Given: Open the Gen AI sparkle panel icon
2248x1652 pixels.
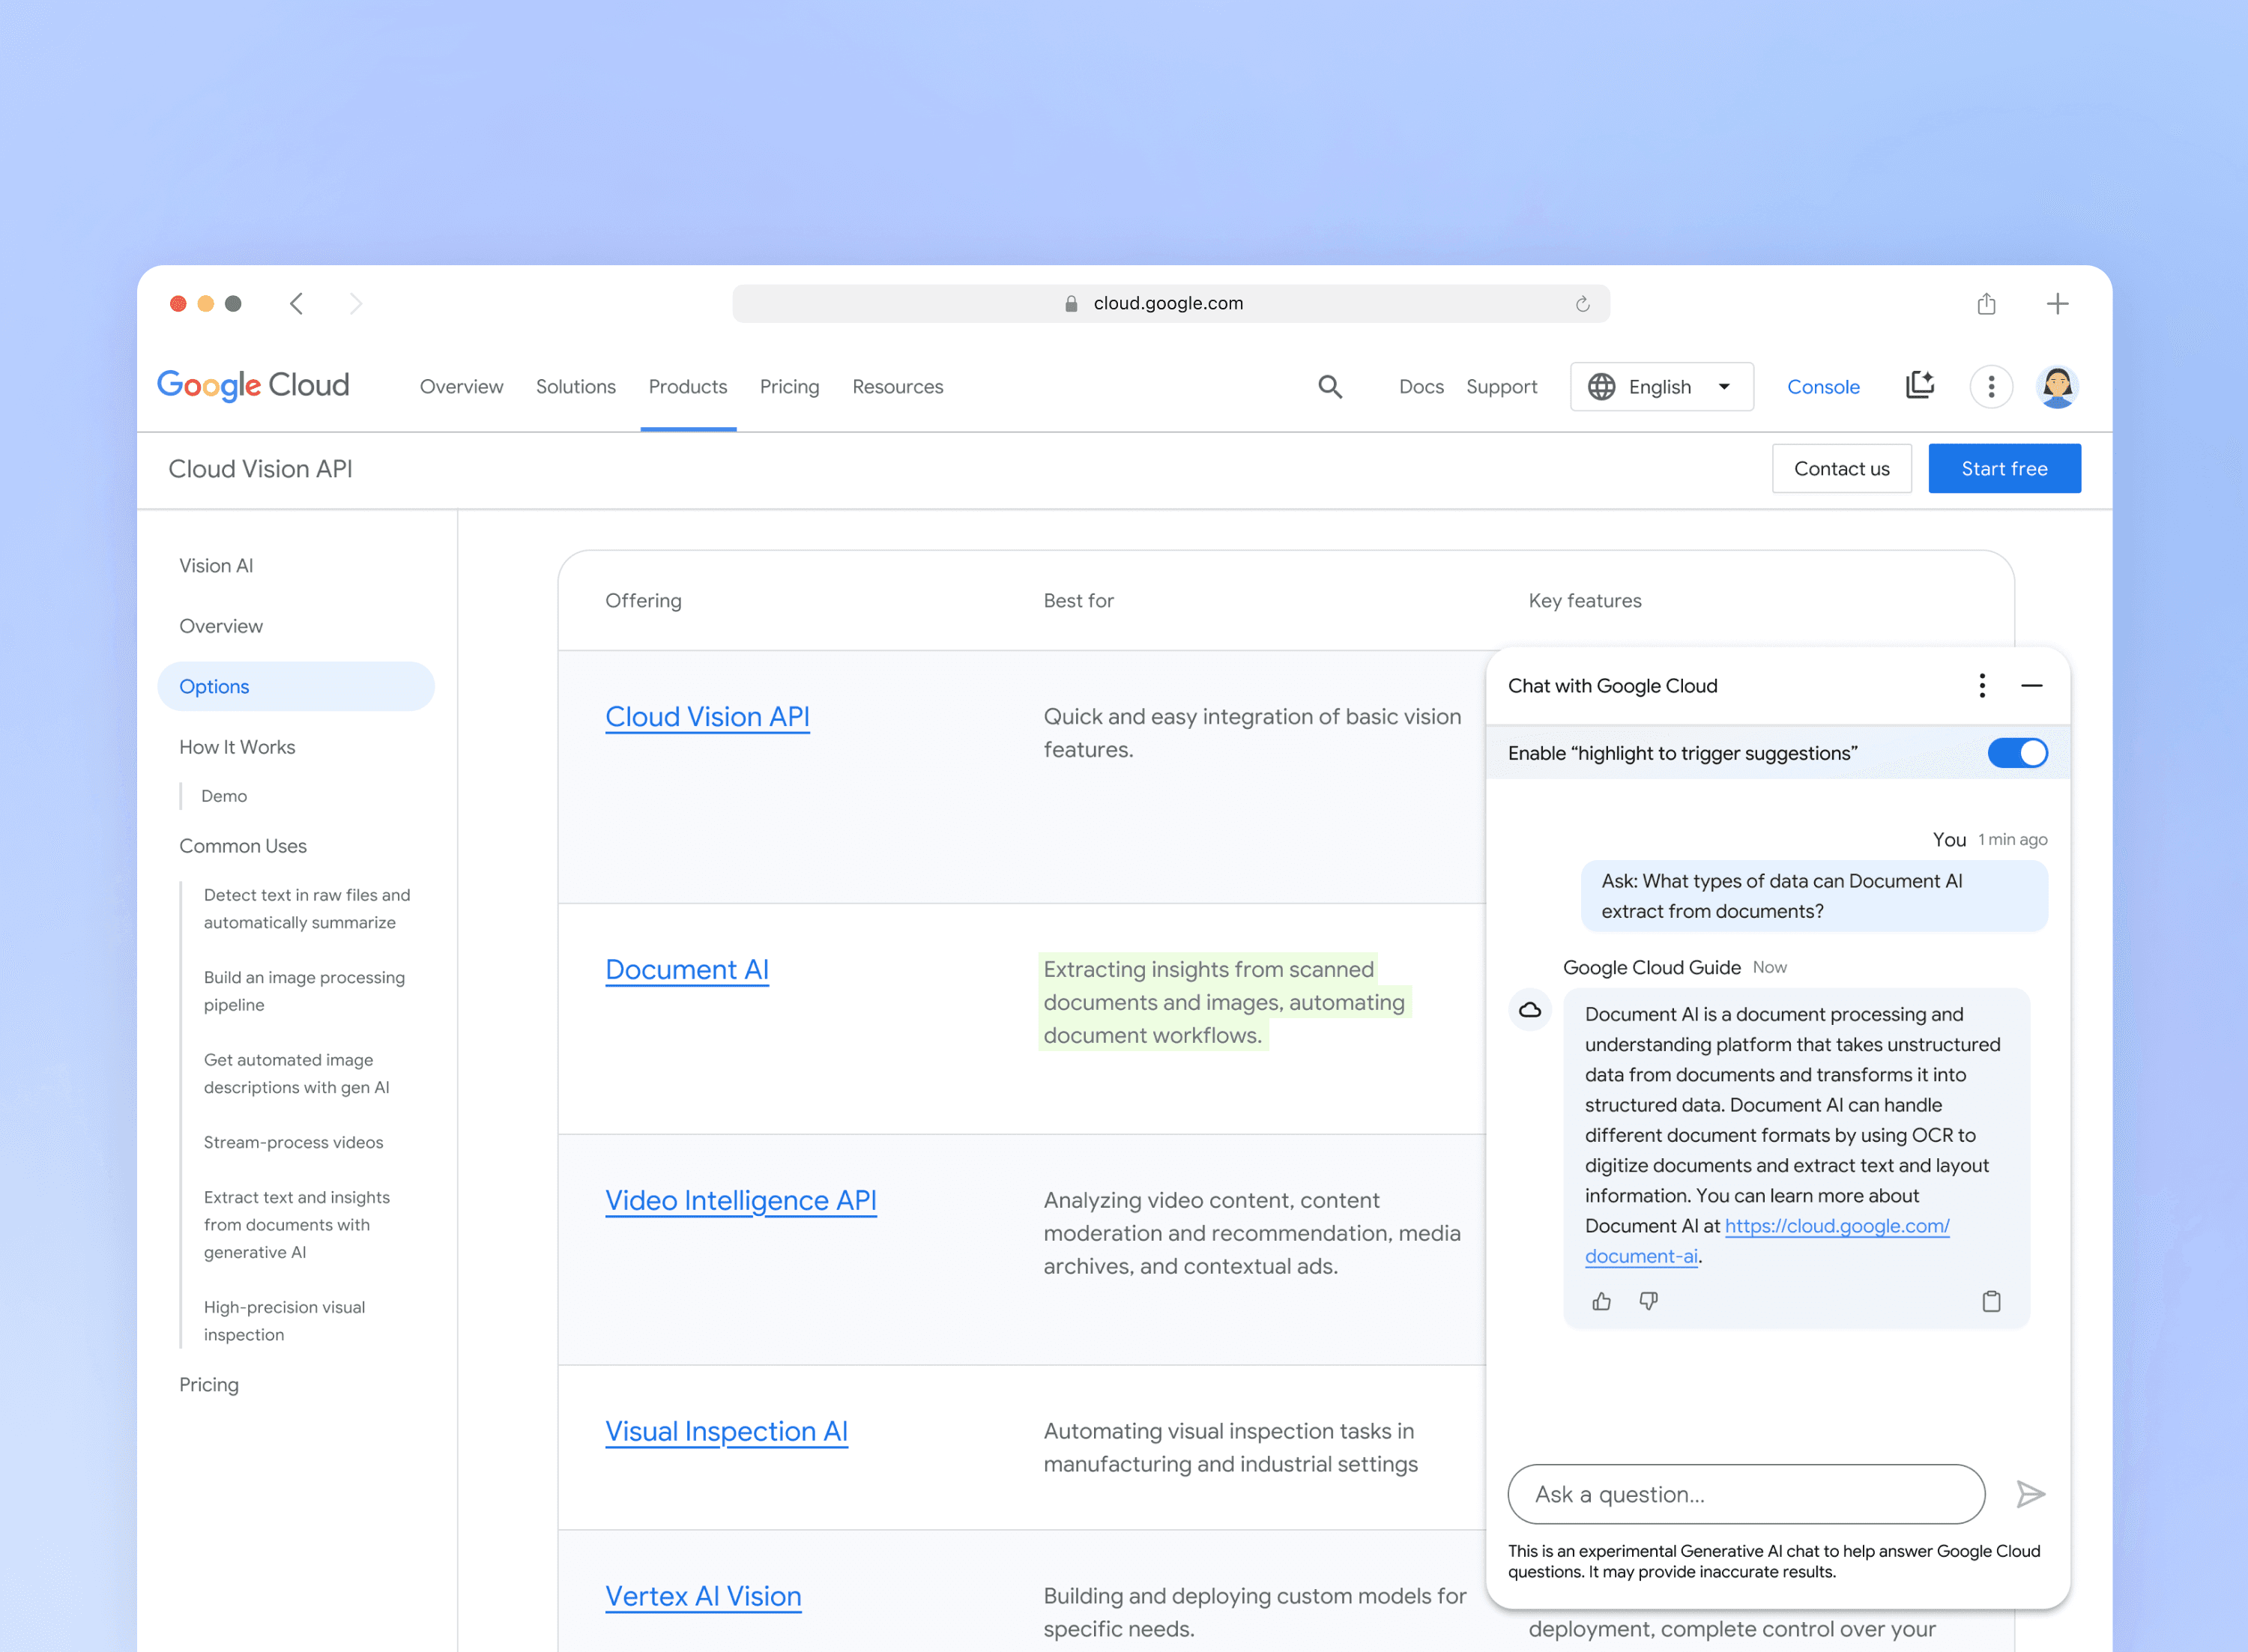Looking at the screenshot, I should [x=1919, y=386].
